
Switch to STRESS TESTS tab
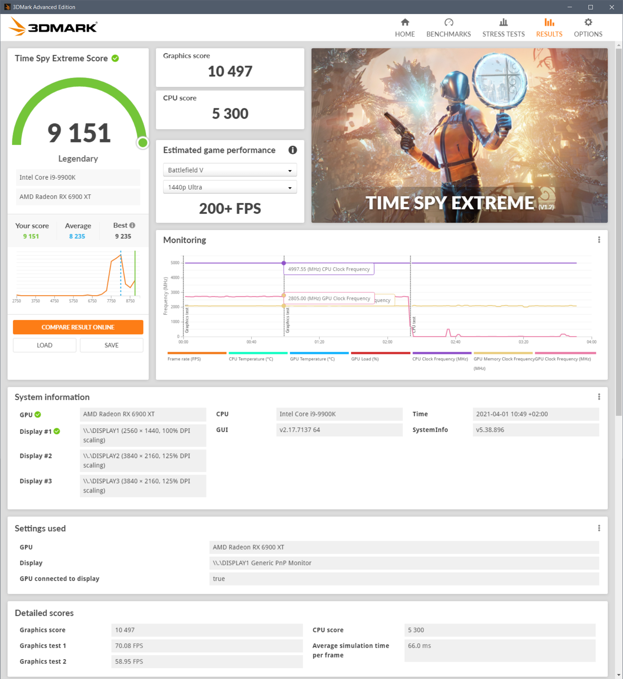point(503,28)
